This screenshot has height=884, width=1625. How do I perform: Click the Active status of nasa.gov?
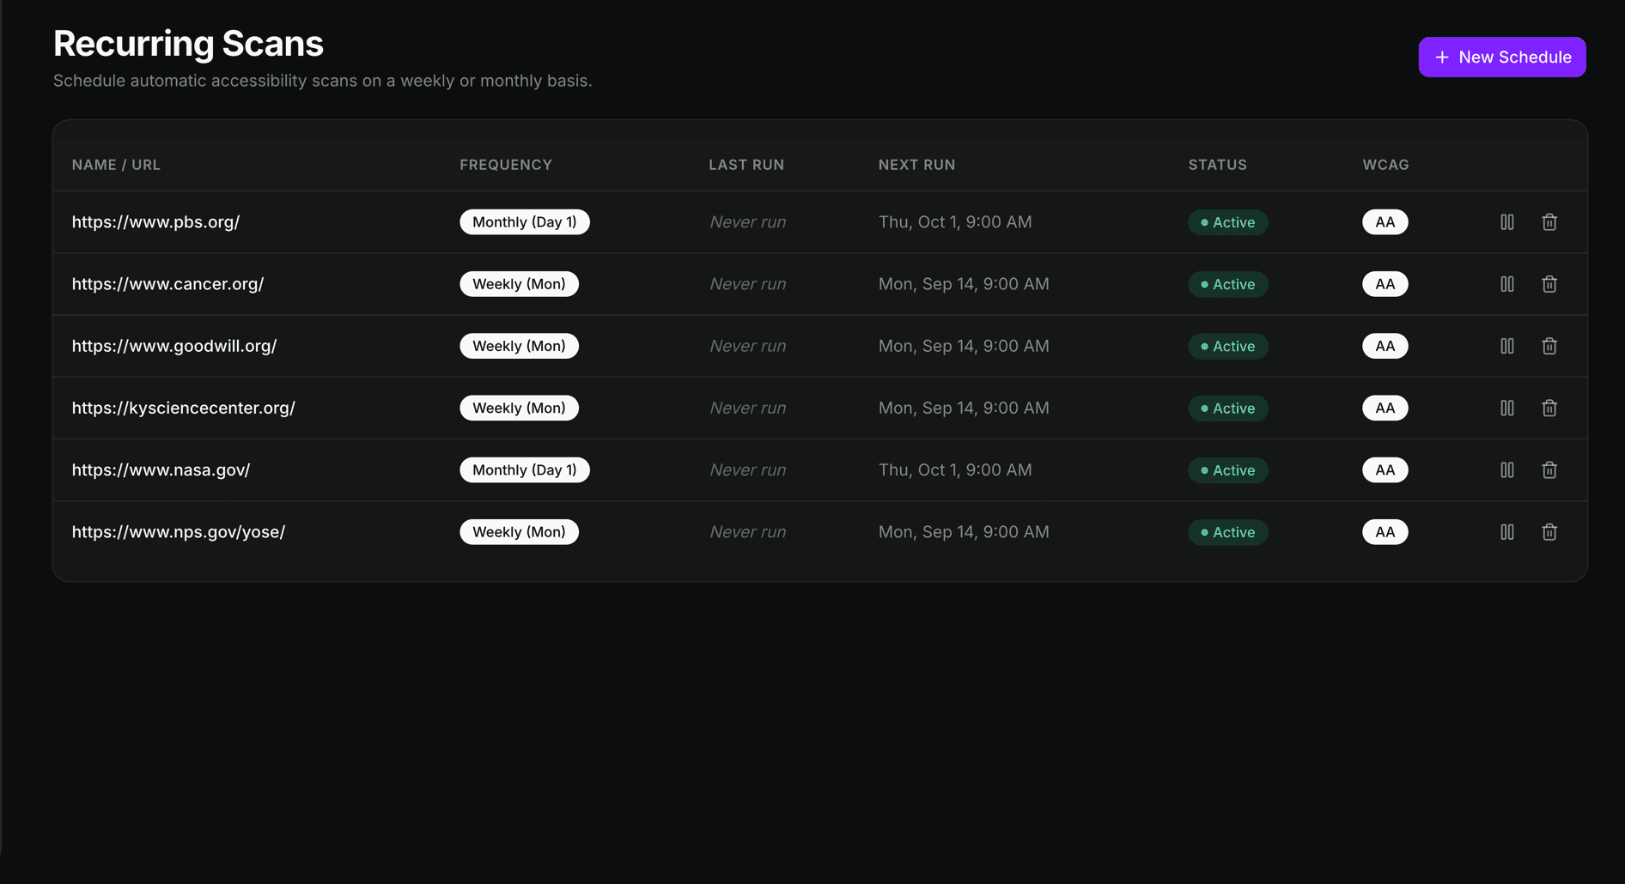click(1228, 470)
